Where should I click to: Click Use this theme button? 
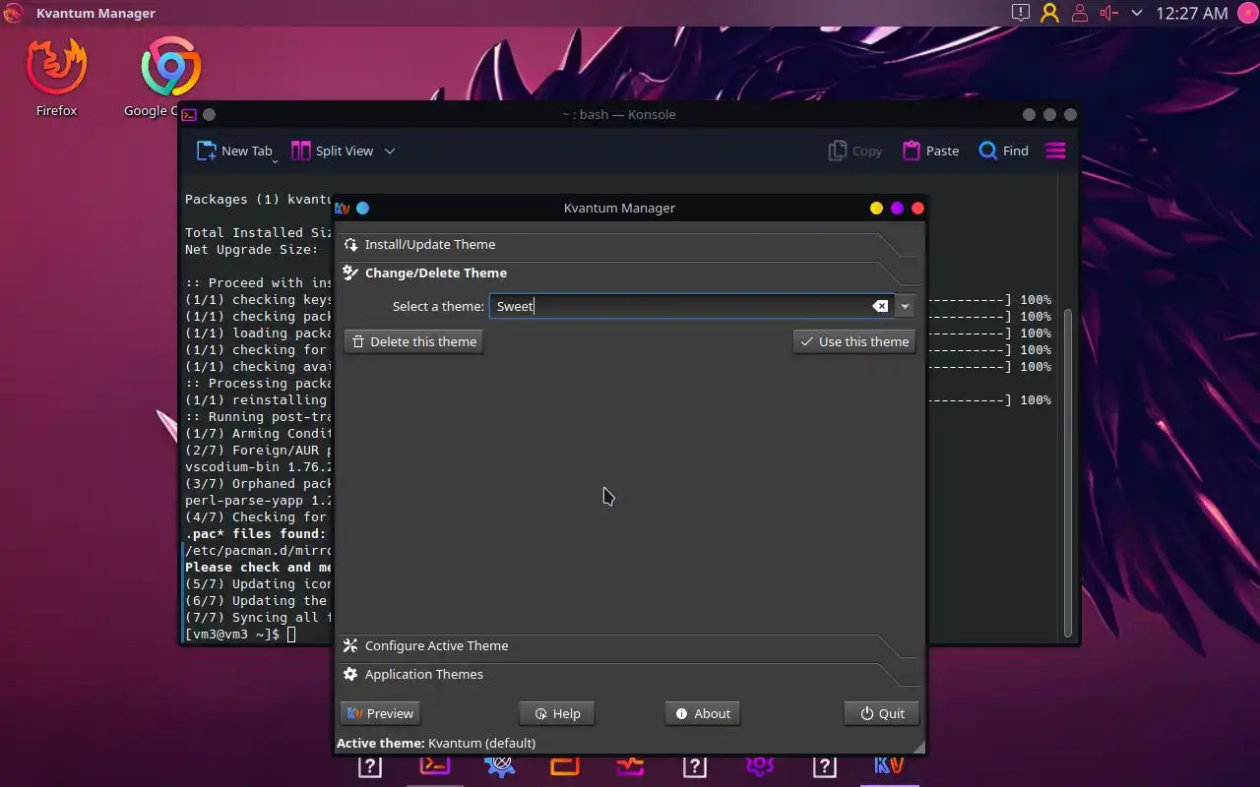point(854,341)
